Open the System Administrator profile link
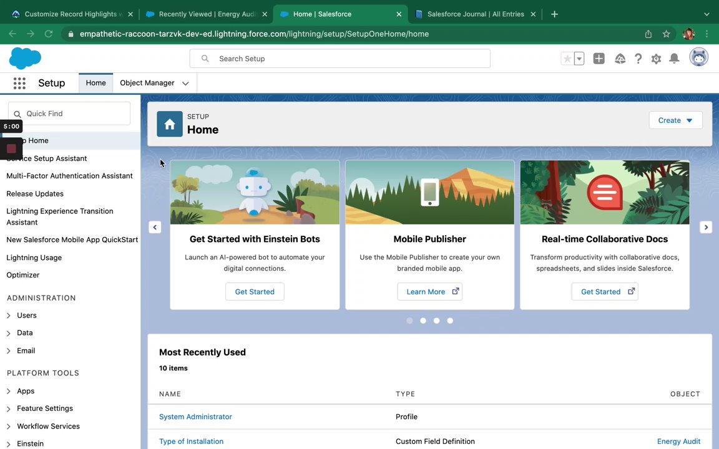Viewport: 719px width, 449px height. [195, 417]
